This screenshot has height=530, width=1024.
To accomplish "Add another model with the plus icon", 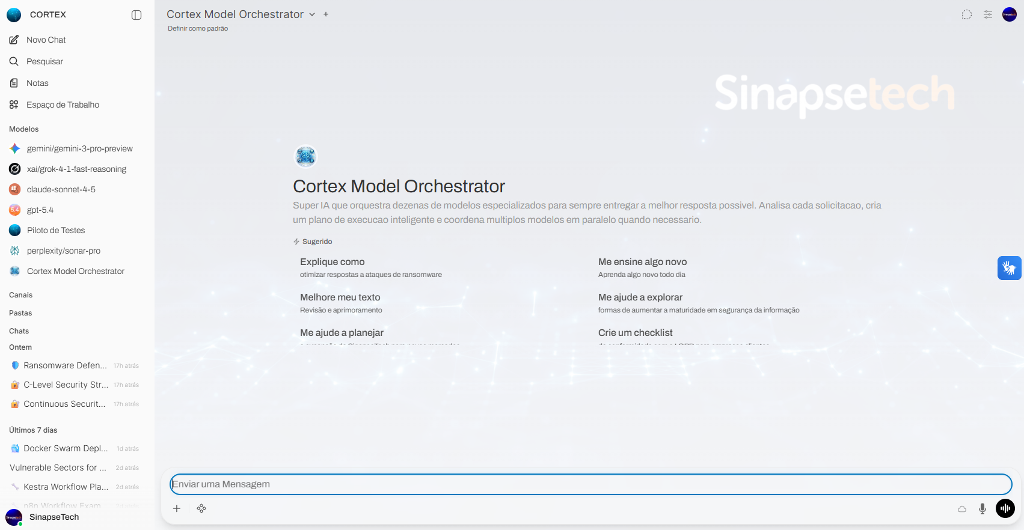I will point(326,14).
